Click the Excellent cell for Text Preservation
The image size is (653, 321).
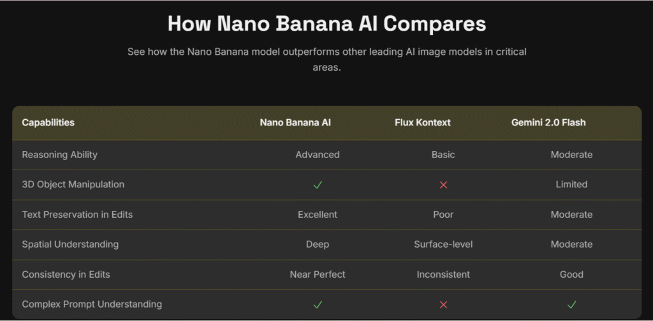pos(318,215)
